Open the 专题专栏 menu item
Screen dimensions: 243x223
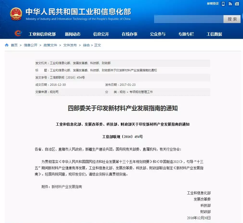tap(186, 34)
